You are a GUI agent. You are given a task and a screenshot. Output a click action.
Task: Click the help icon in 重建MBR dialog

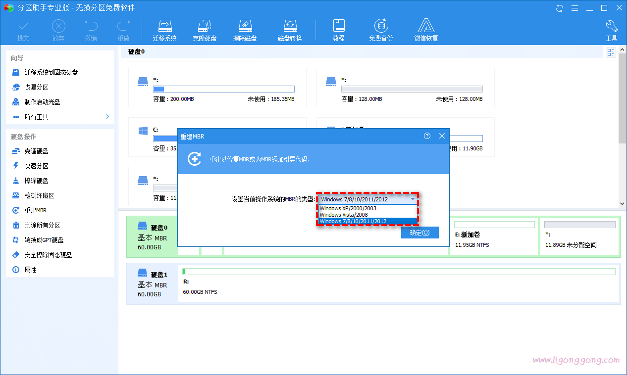click(427, 136)
